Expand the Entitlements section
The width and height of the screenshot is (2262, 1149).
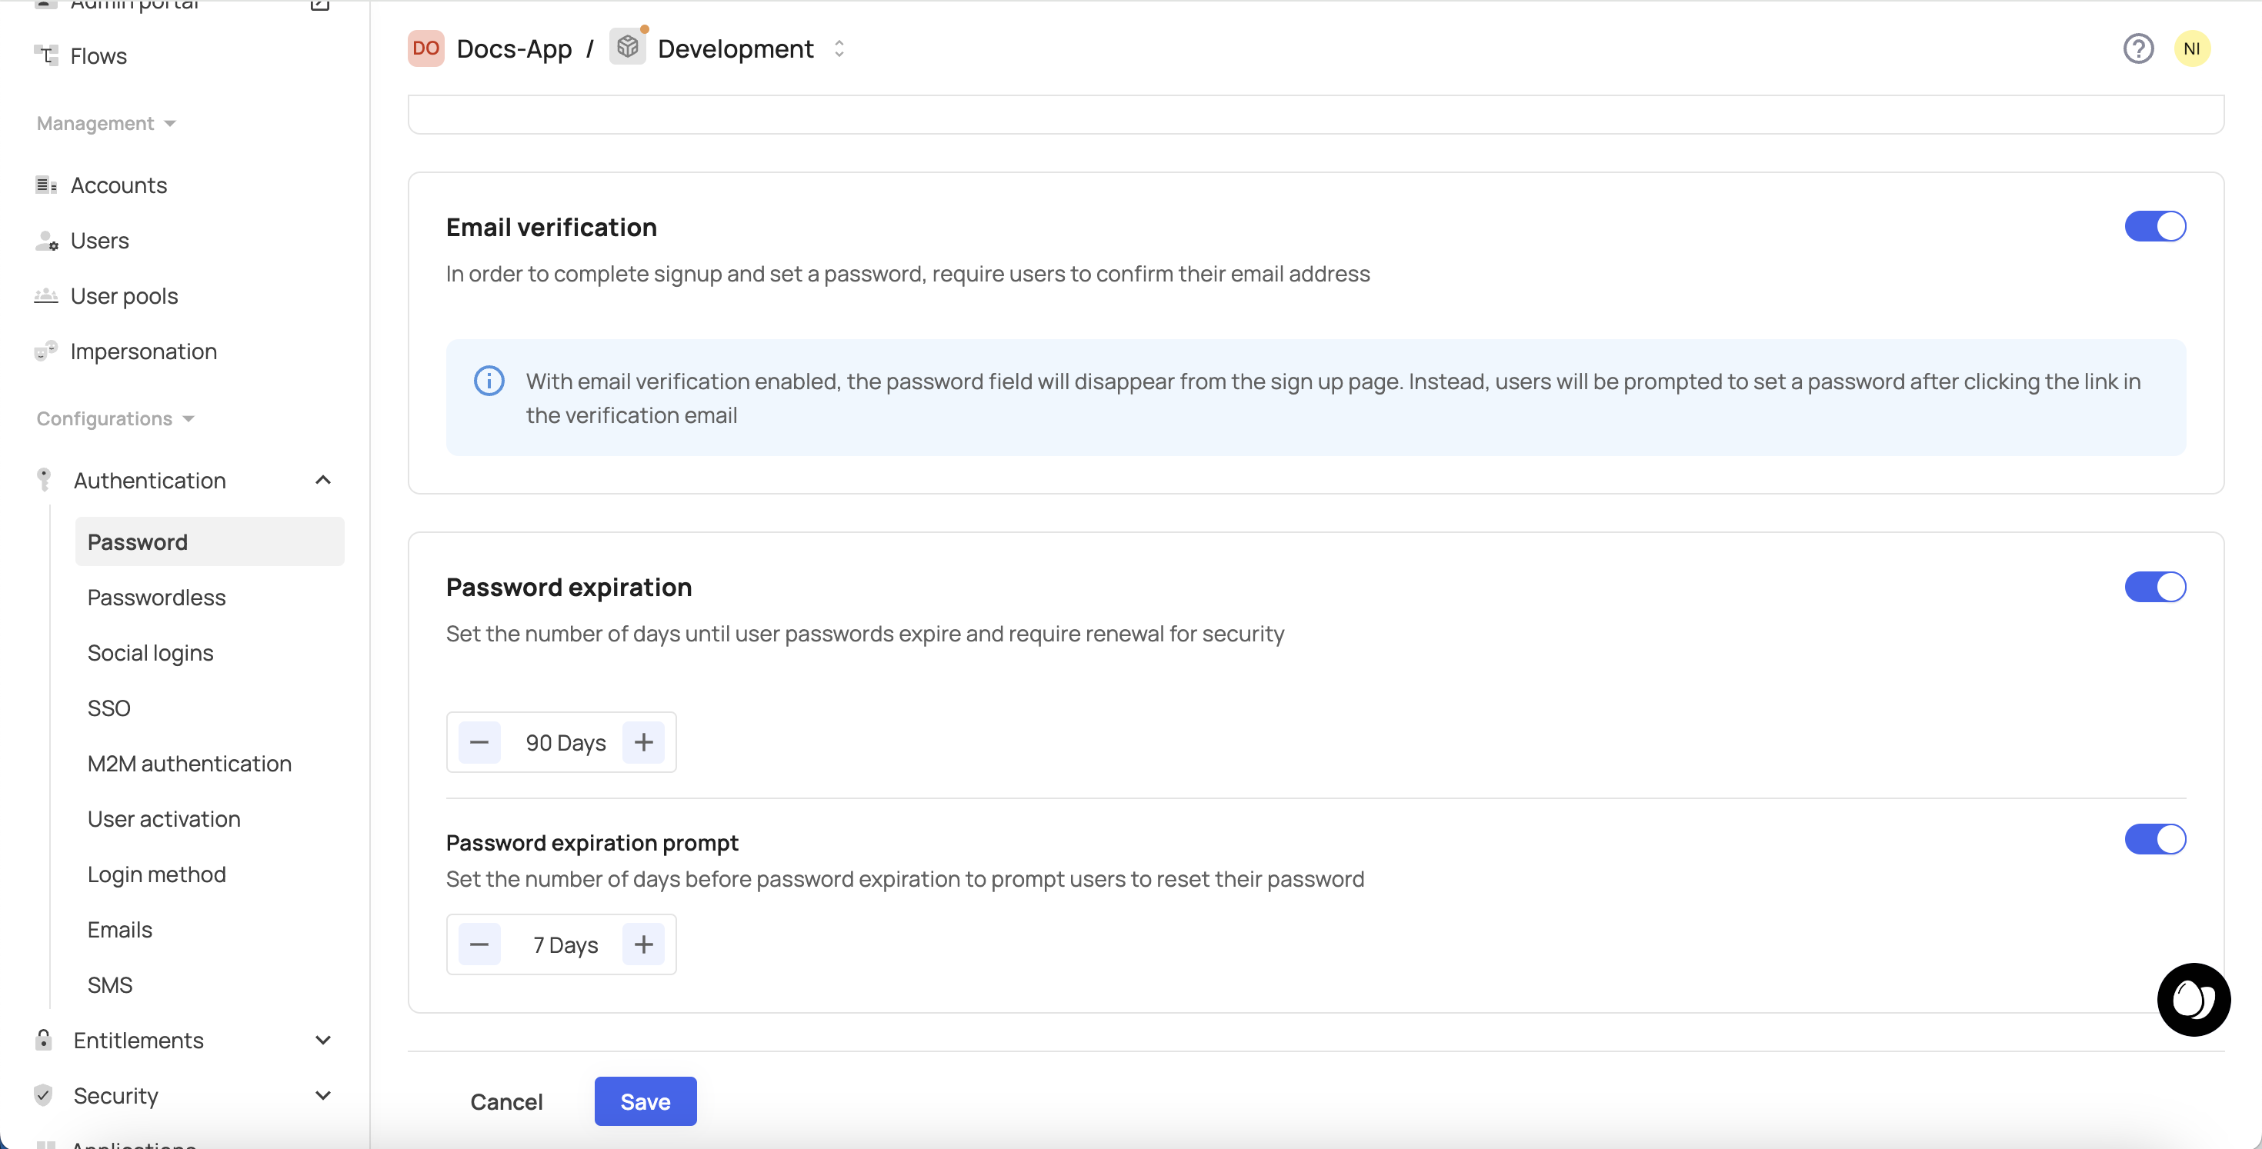322,1040
